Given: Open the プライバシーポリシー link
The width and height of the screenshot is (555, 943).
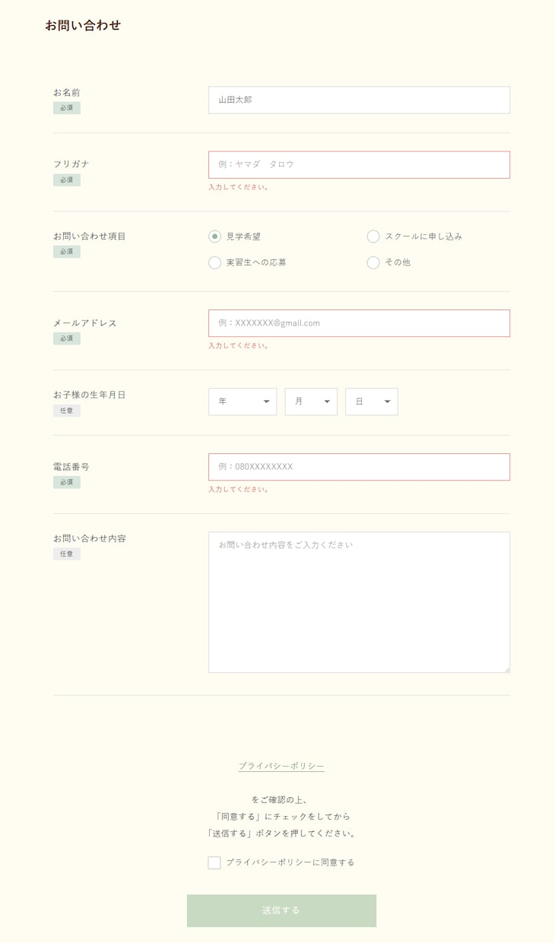Looking at the screenshot, I should [x=281, y=766].
